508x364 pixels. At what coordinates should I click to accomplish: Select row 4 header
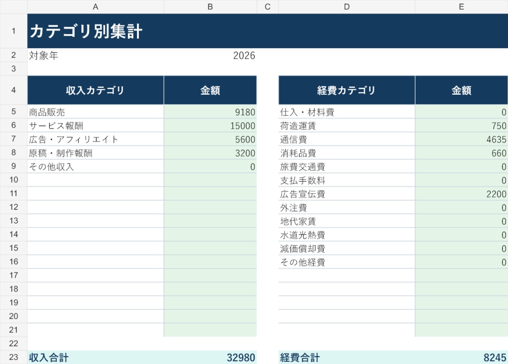point(13,90)
